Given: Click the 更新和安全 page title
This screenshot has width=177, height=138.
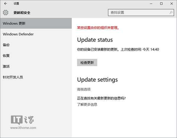Looking at the screenshot, I should 22,13.
